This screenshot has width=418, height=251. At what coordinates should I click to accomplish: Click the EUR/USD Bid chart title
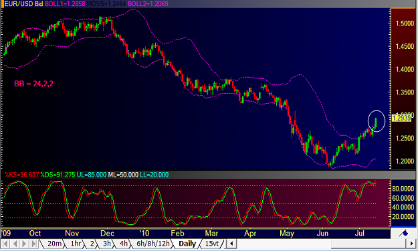click(x=23, y=4)
